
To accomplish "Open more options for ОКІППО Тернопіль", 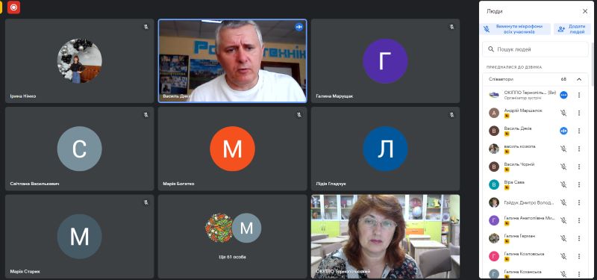I will point(579,95).
